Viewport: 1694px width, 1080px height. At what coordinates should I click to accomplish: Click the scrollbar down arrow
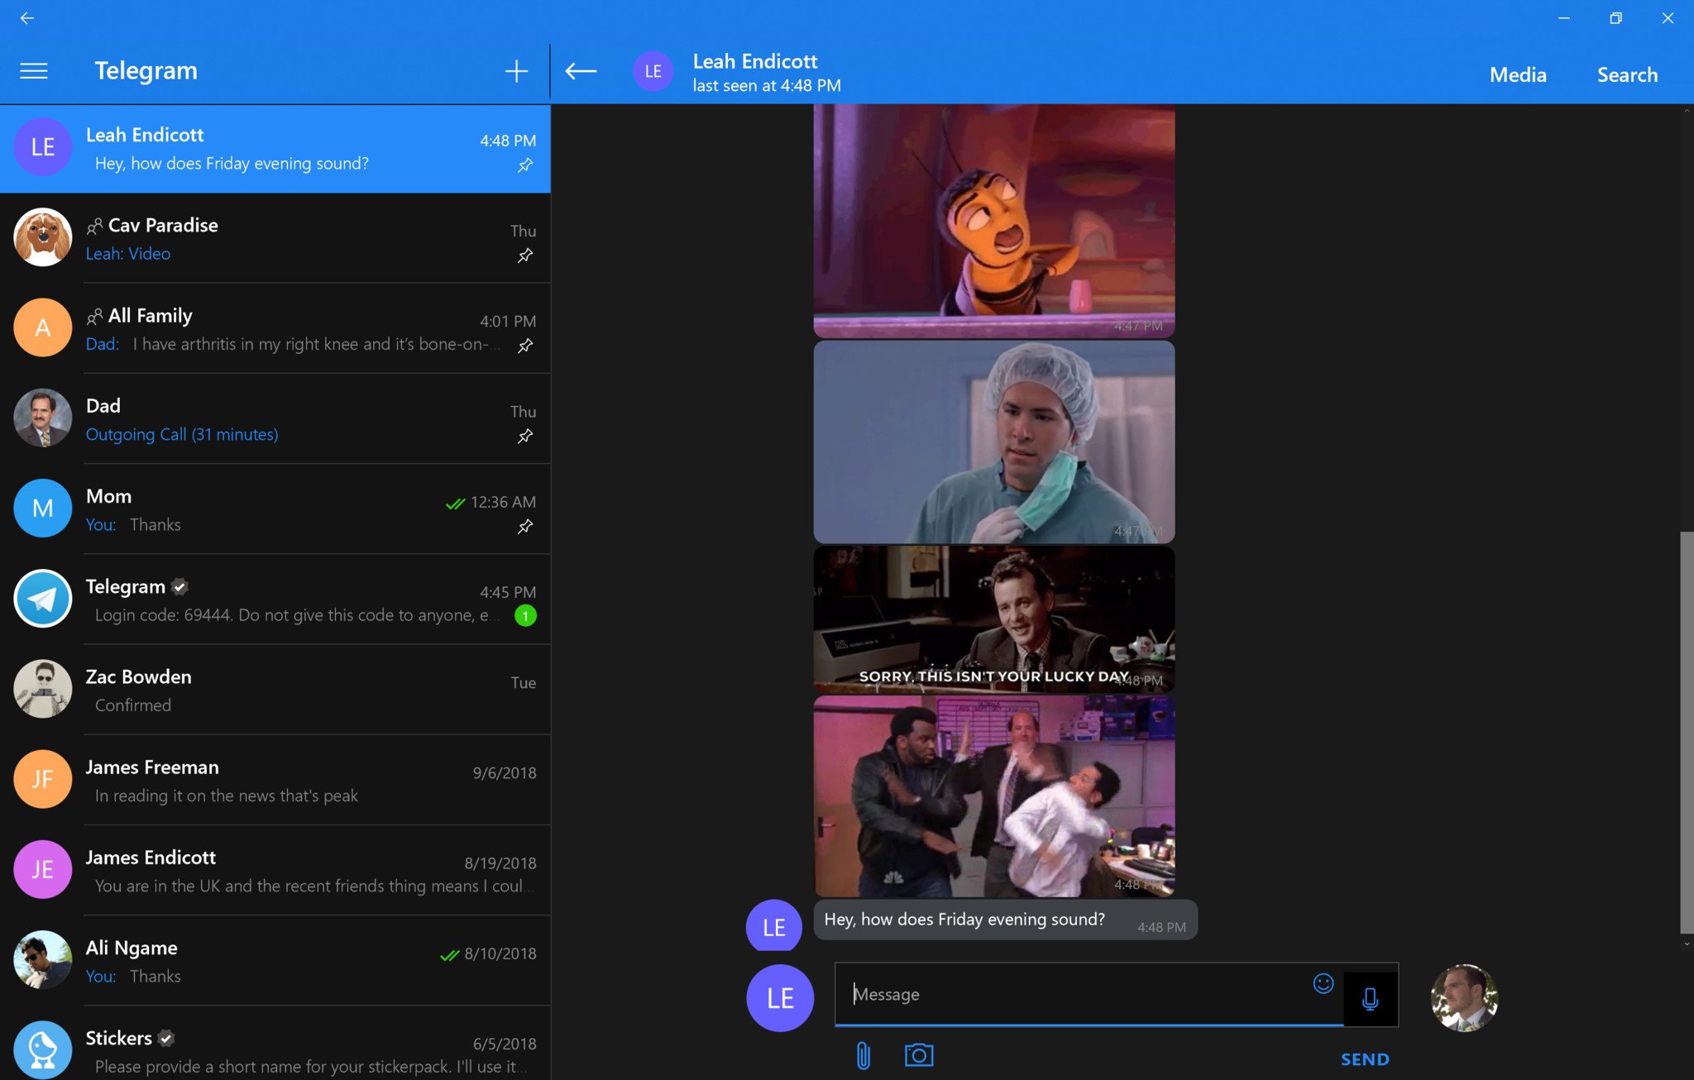1687,944
